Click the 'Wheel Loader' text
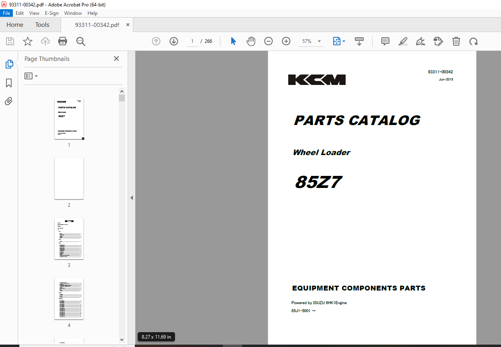The image size is (501, 347). (x=322, y=152)
